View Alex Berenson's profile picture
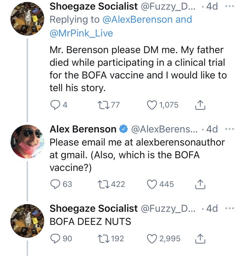Screen dimensions: 246x257 (x=27, y=141)
